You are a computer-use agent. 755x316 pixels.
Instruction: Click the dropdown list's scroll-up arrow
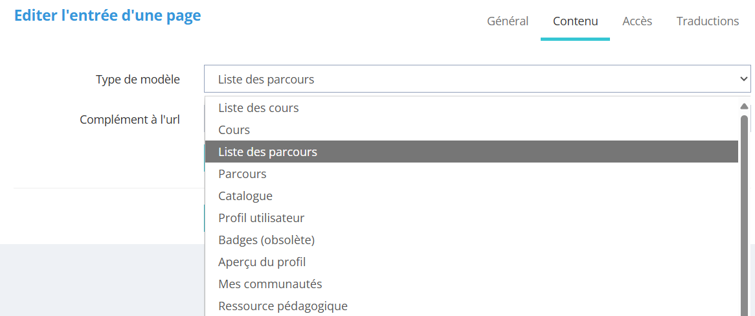(744, 106)
